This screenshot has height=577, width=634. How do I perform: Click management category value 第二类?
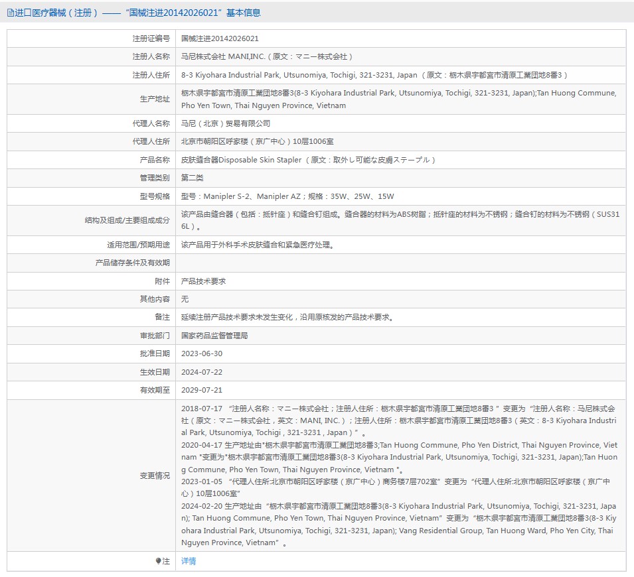(192, 178)
